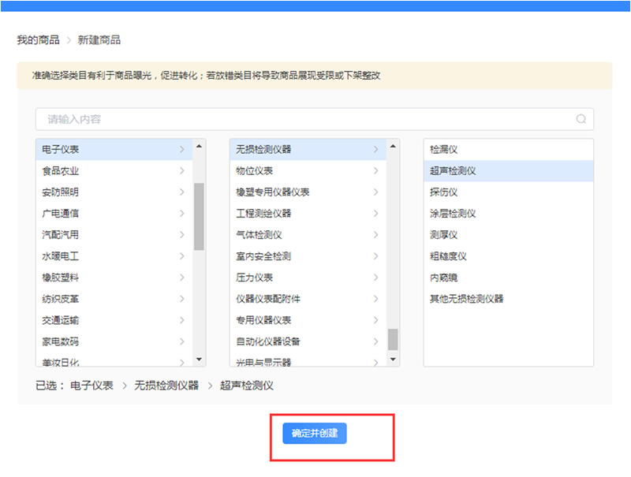The height and width of the screenshot is (477, 631).
Task: Select the 汽配汽用 category
Action: [x=61, y=235]
